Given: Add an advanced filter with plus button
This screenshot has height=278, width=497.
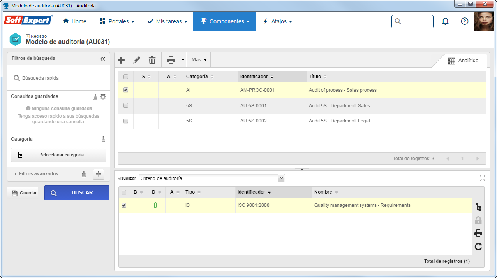Looking at the screenshot, I should coord(99,174).
